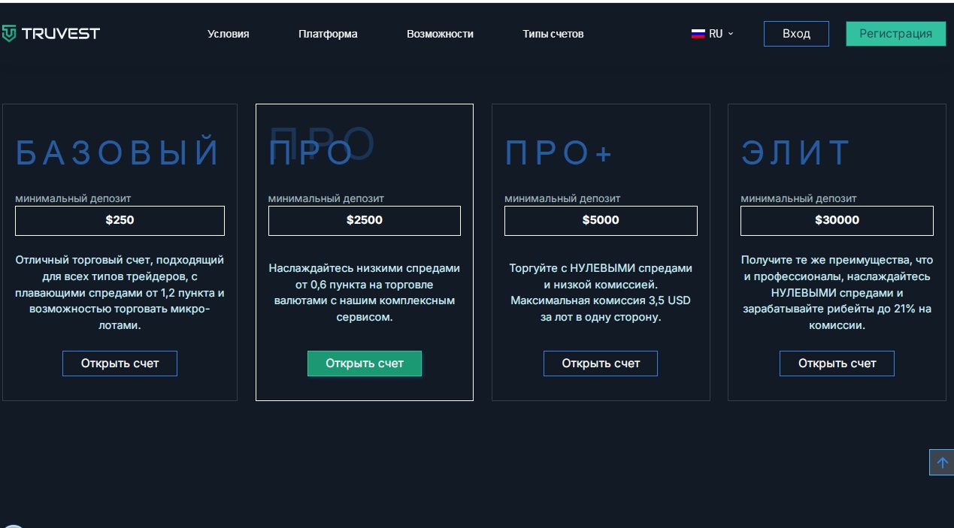
Task: Click the TRUVEST brand name text
Action: 61,34
